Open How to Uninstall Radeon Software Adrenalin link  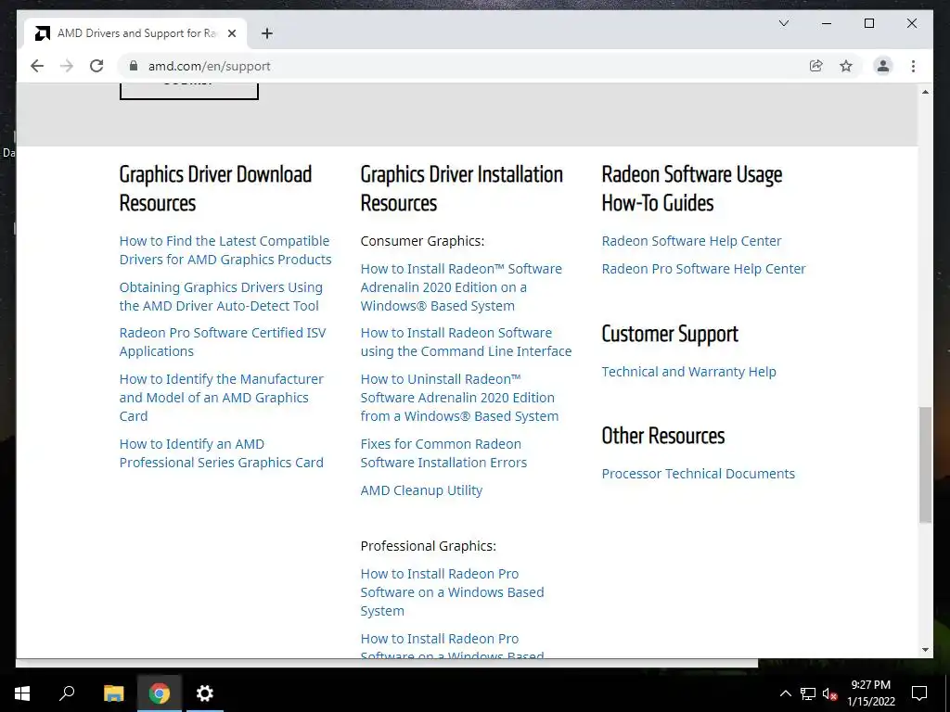tap(459, 397)
